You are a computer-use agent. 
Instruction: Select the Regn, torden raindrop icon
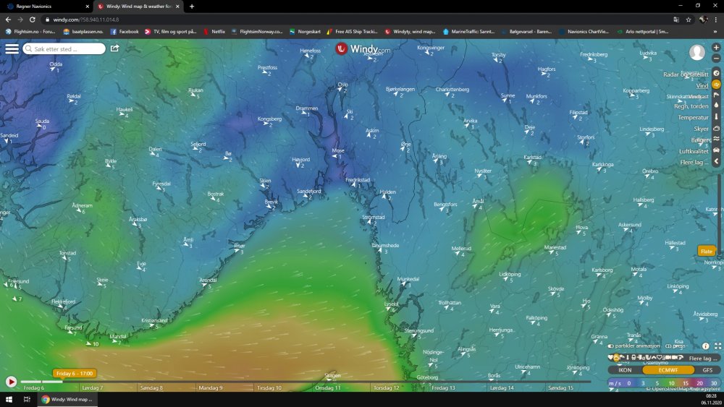pos(716,106)
